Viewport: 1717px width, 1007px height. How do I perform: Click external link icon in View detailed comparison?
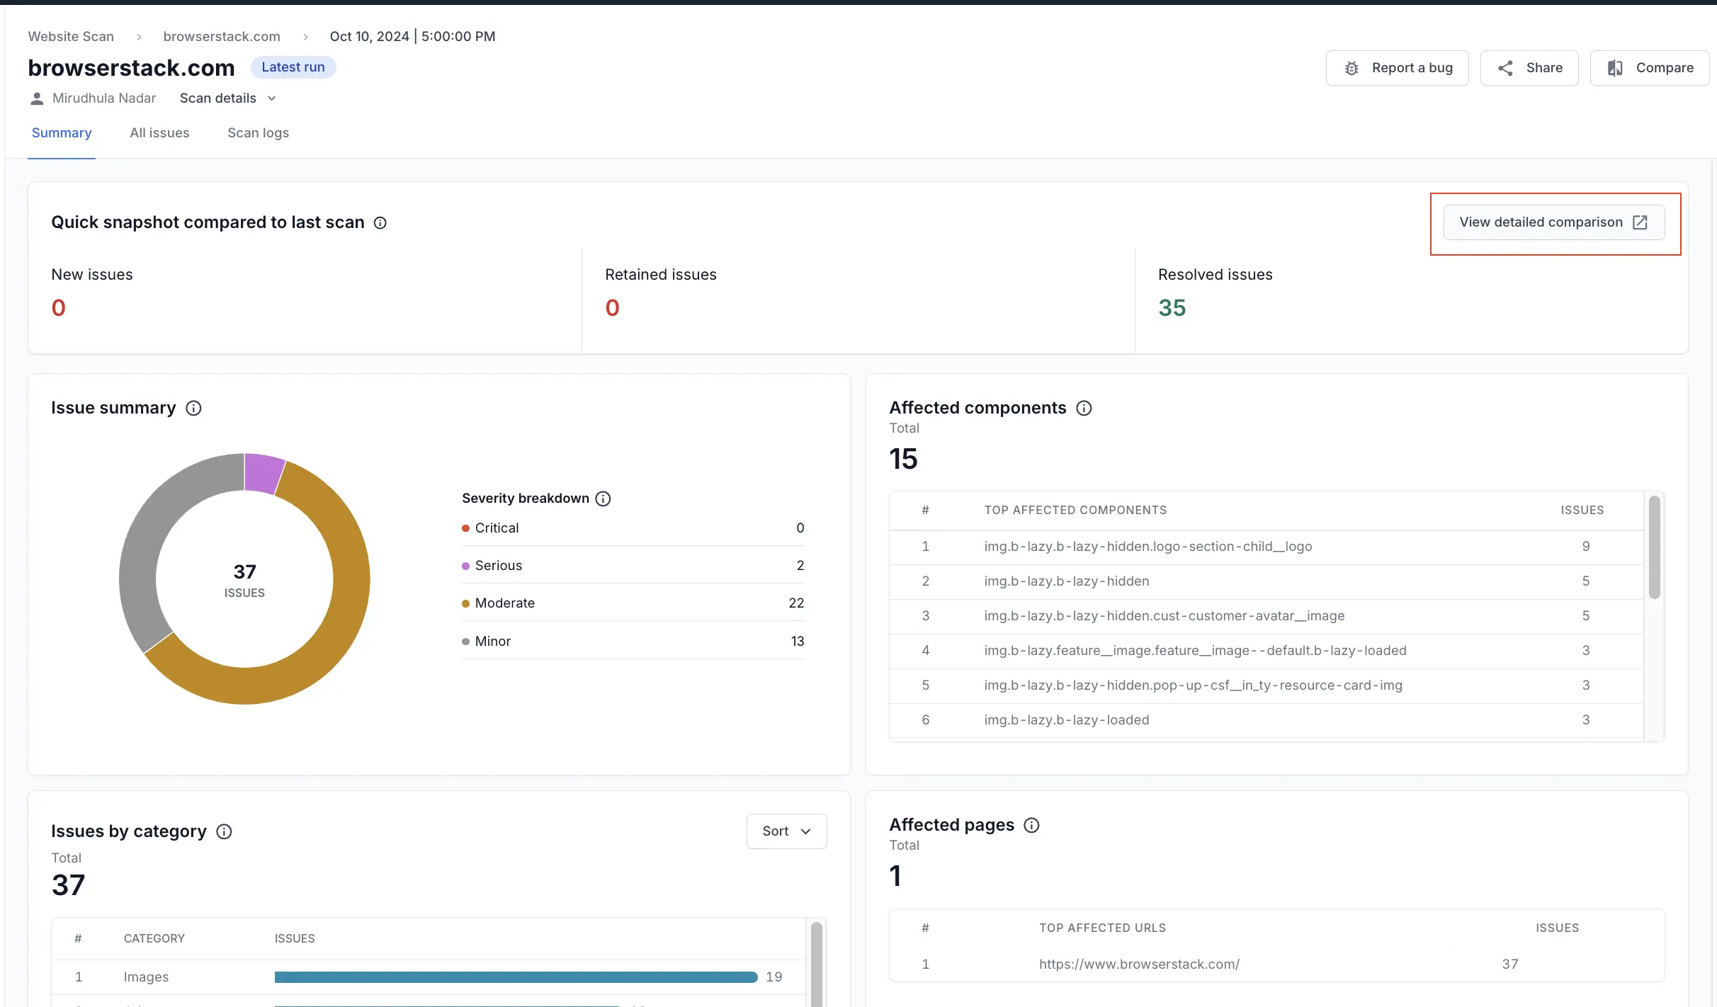[x=1640, y=222]
